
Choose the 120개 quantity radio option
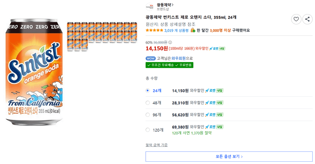tap(148, 130)
